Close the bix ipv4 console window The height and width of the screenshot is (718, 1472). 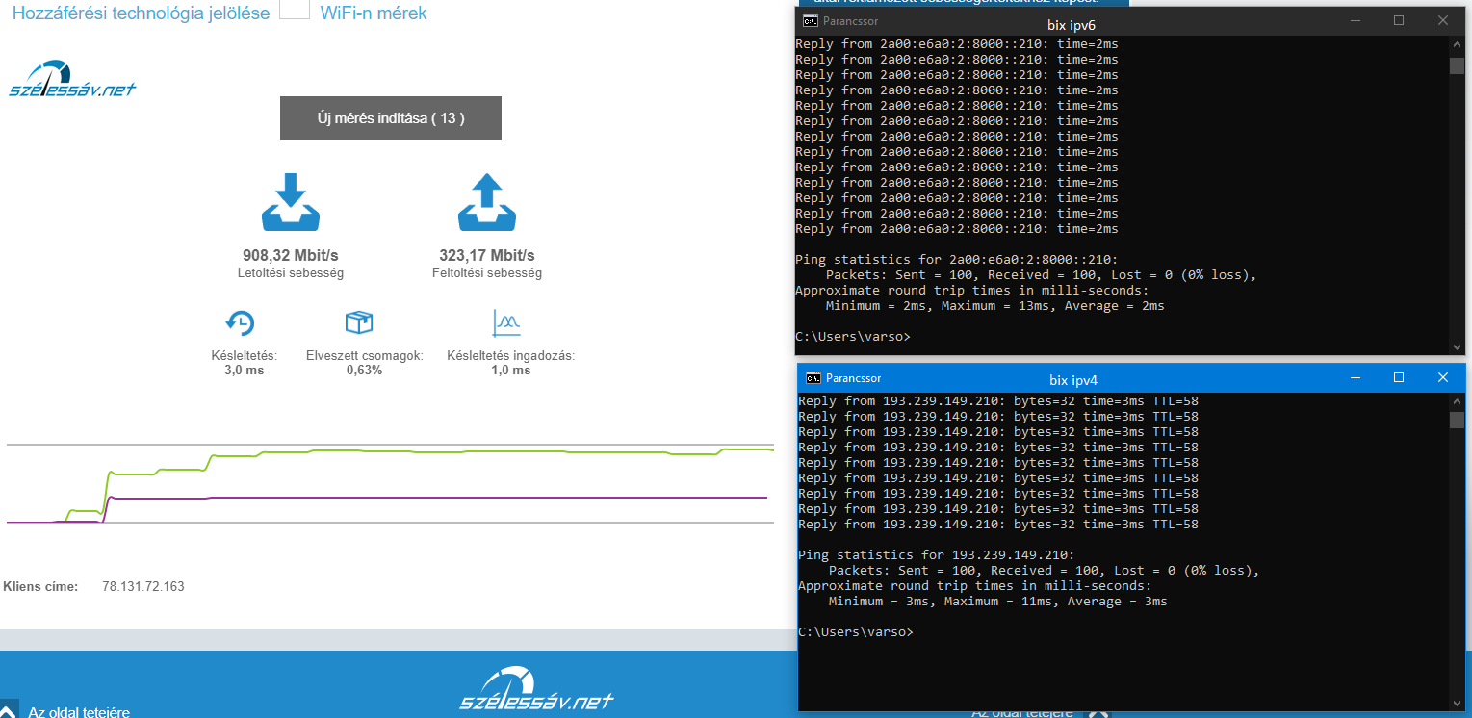coord(1443,378)
